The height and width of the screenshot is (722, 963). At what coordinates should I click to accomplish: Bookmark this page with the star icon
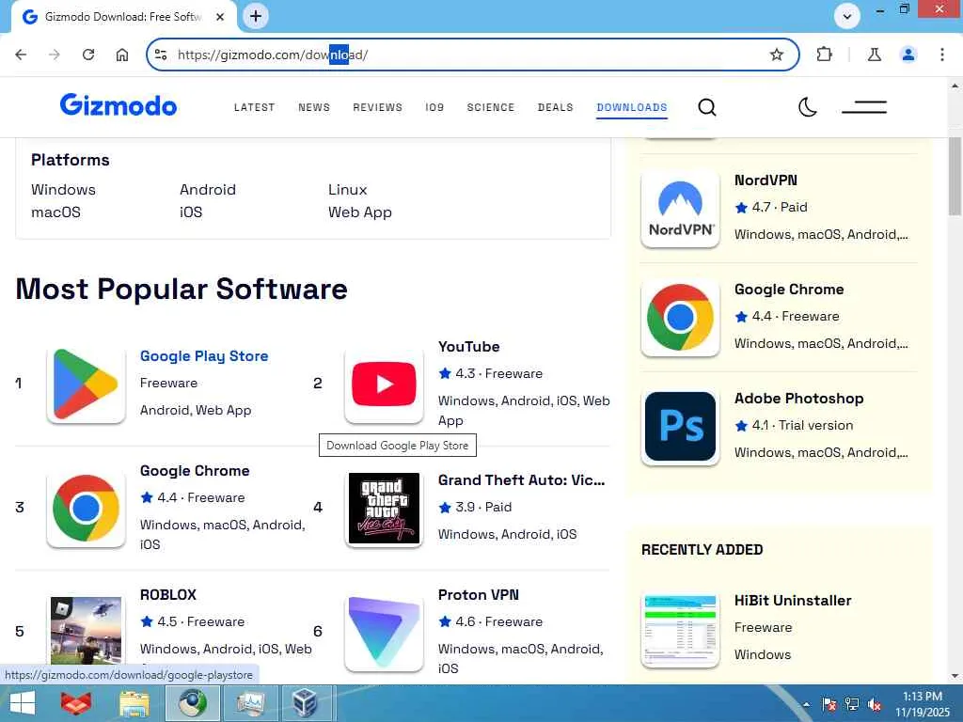pyautogui.click(x=777, y=55)
